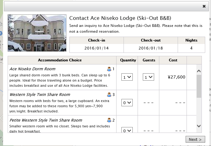Open Quantity dropdown for Petite Western Style Twin Share Room
The image size is (211, 146).
pos(127,130)
